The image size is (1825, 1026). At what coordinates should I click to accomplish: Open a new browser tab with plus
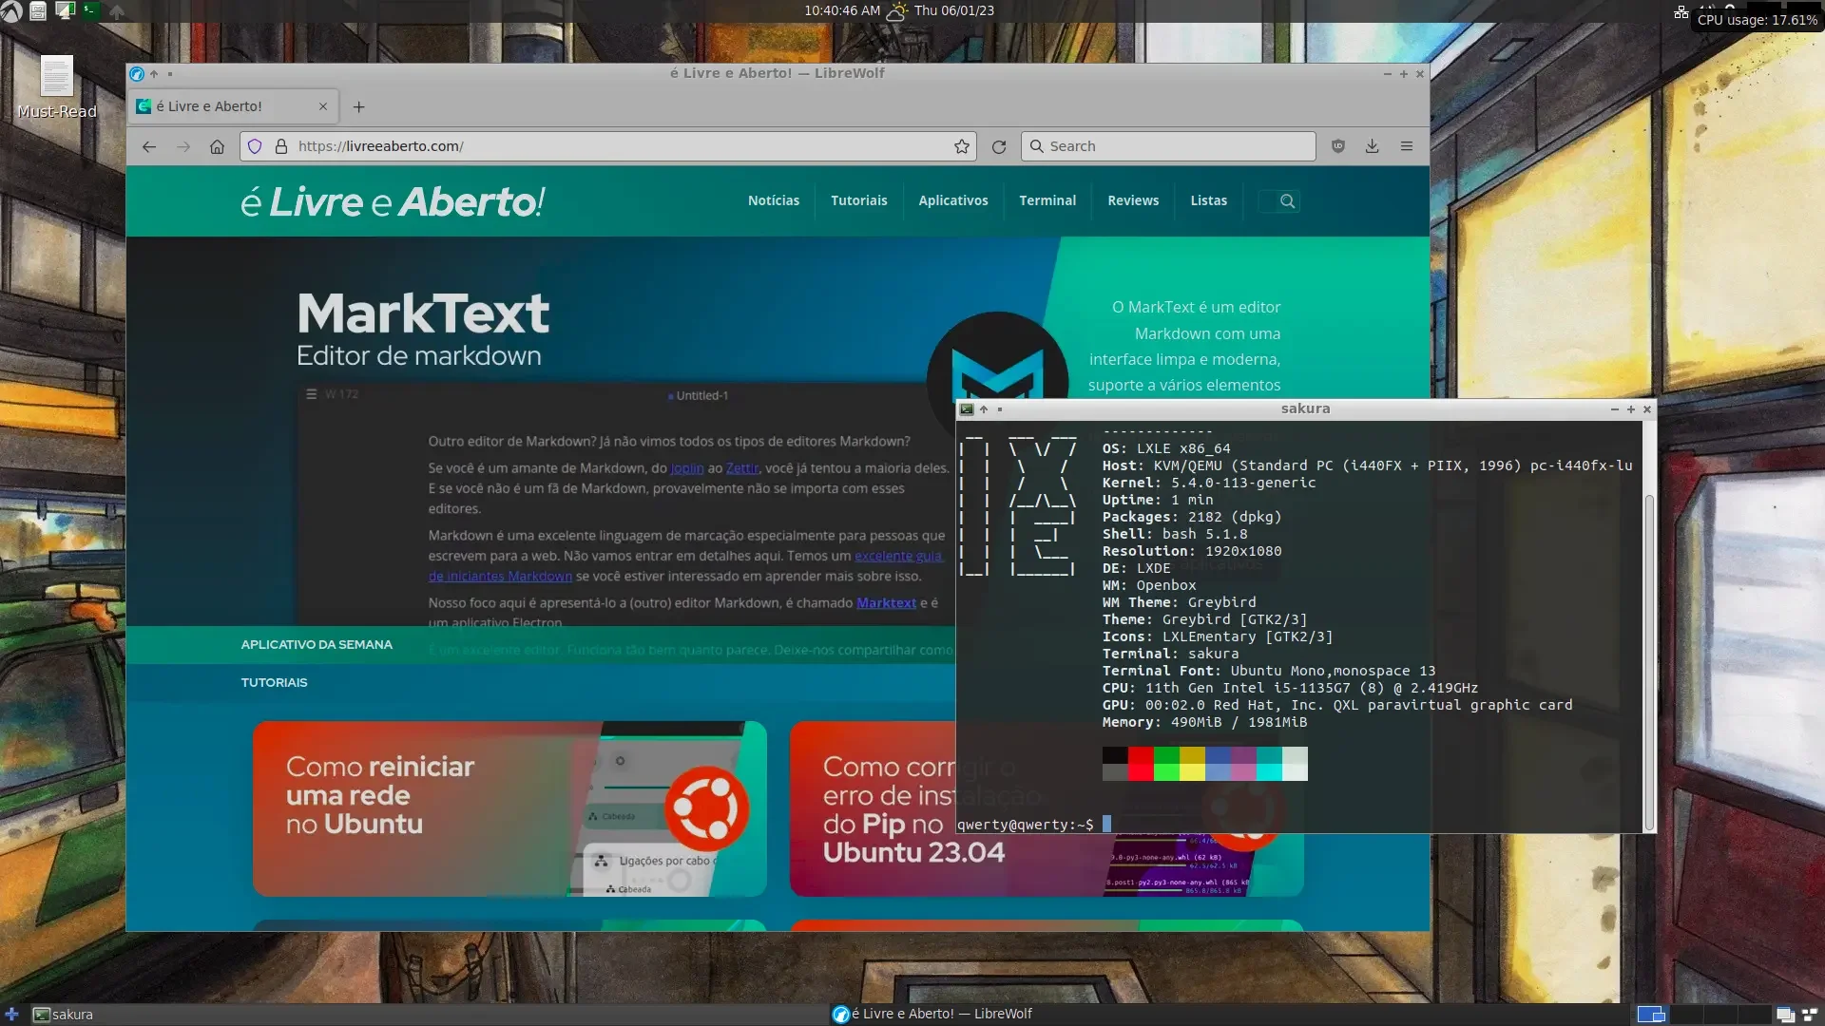pos(359,107)
